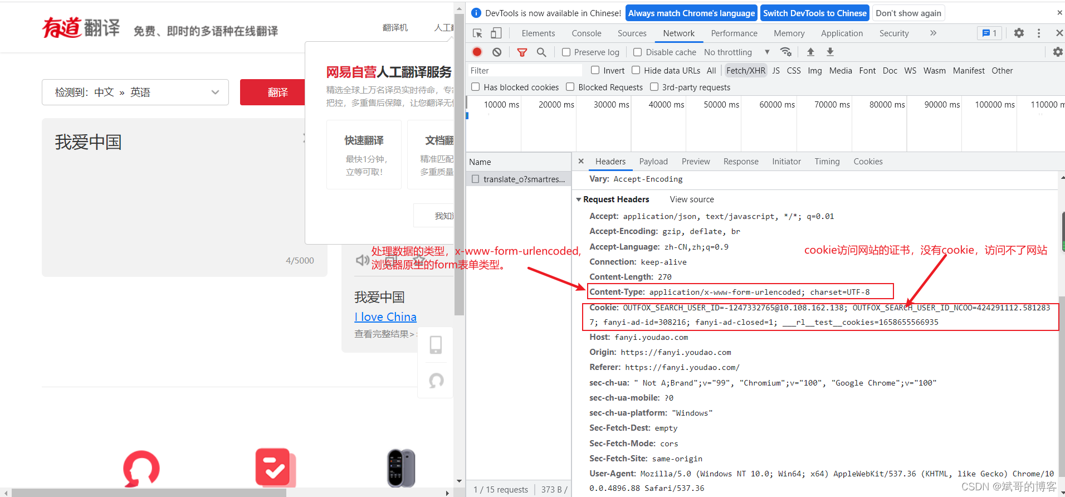Dismiss the DevTools language infobar
Image resolution: width=1065 pixels, height=497 pixels.
(1059, 13)
